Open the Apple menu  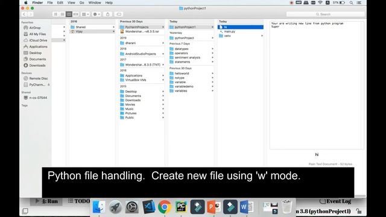[x=26, y=2]
